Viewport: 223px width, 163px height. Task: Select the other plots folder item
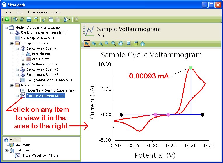tap(41, 59)
